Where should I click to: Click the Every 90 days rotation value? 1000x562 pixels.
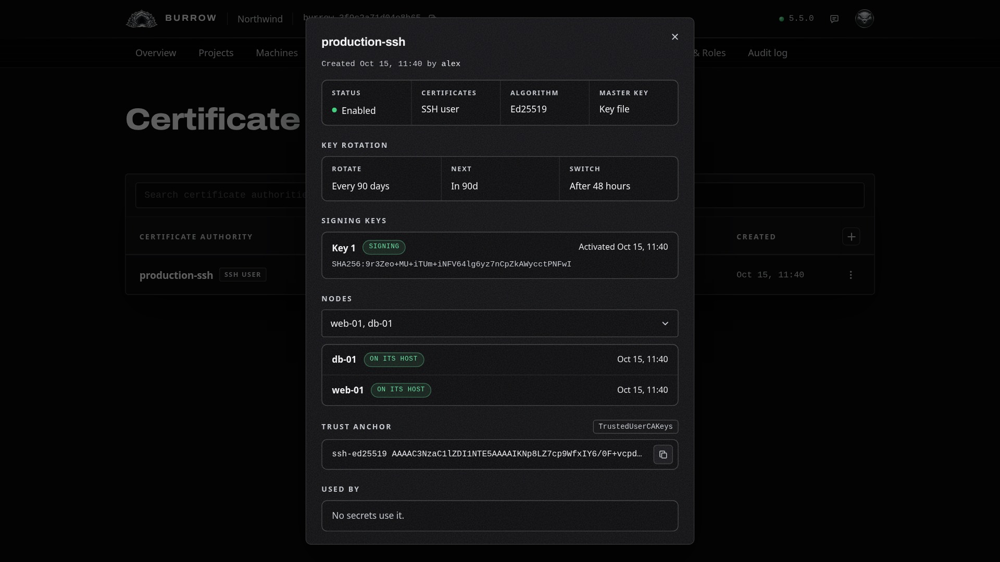coord(360,186)
